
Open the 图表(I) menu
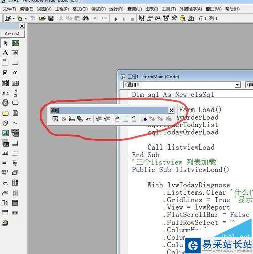[152, 9]
